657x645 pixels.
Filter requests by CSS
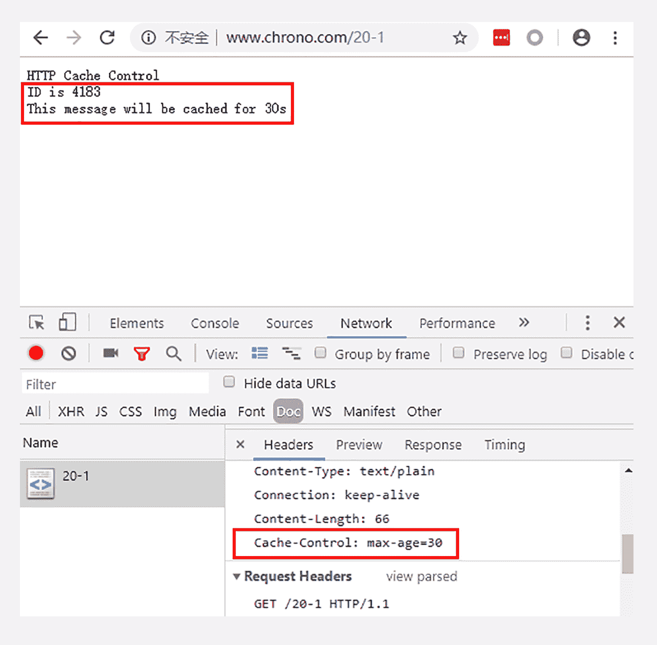tap(130, 411)
